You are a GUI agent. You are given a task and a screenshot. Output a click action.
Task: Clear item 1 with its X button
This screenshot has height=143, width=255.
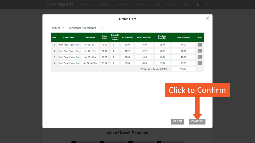click(200, 45)
